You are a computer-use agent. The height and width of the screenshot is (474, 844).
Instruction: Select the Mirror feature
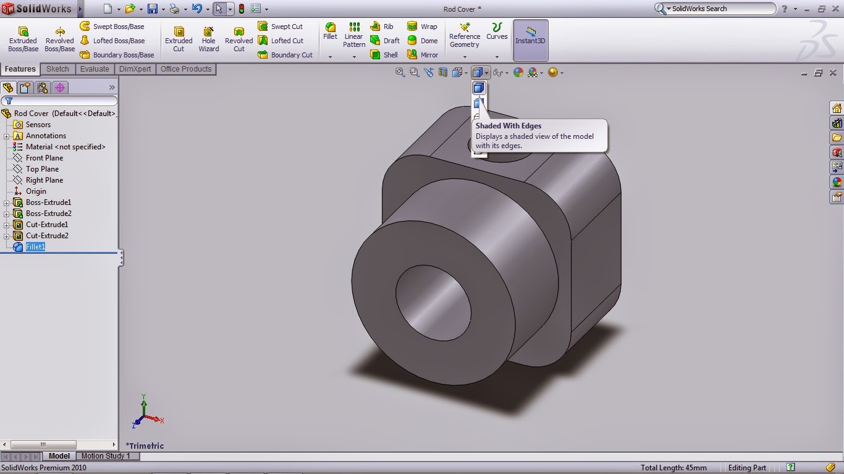tap(423, 55)
